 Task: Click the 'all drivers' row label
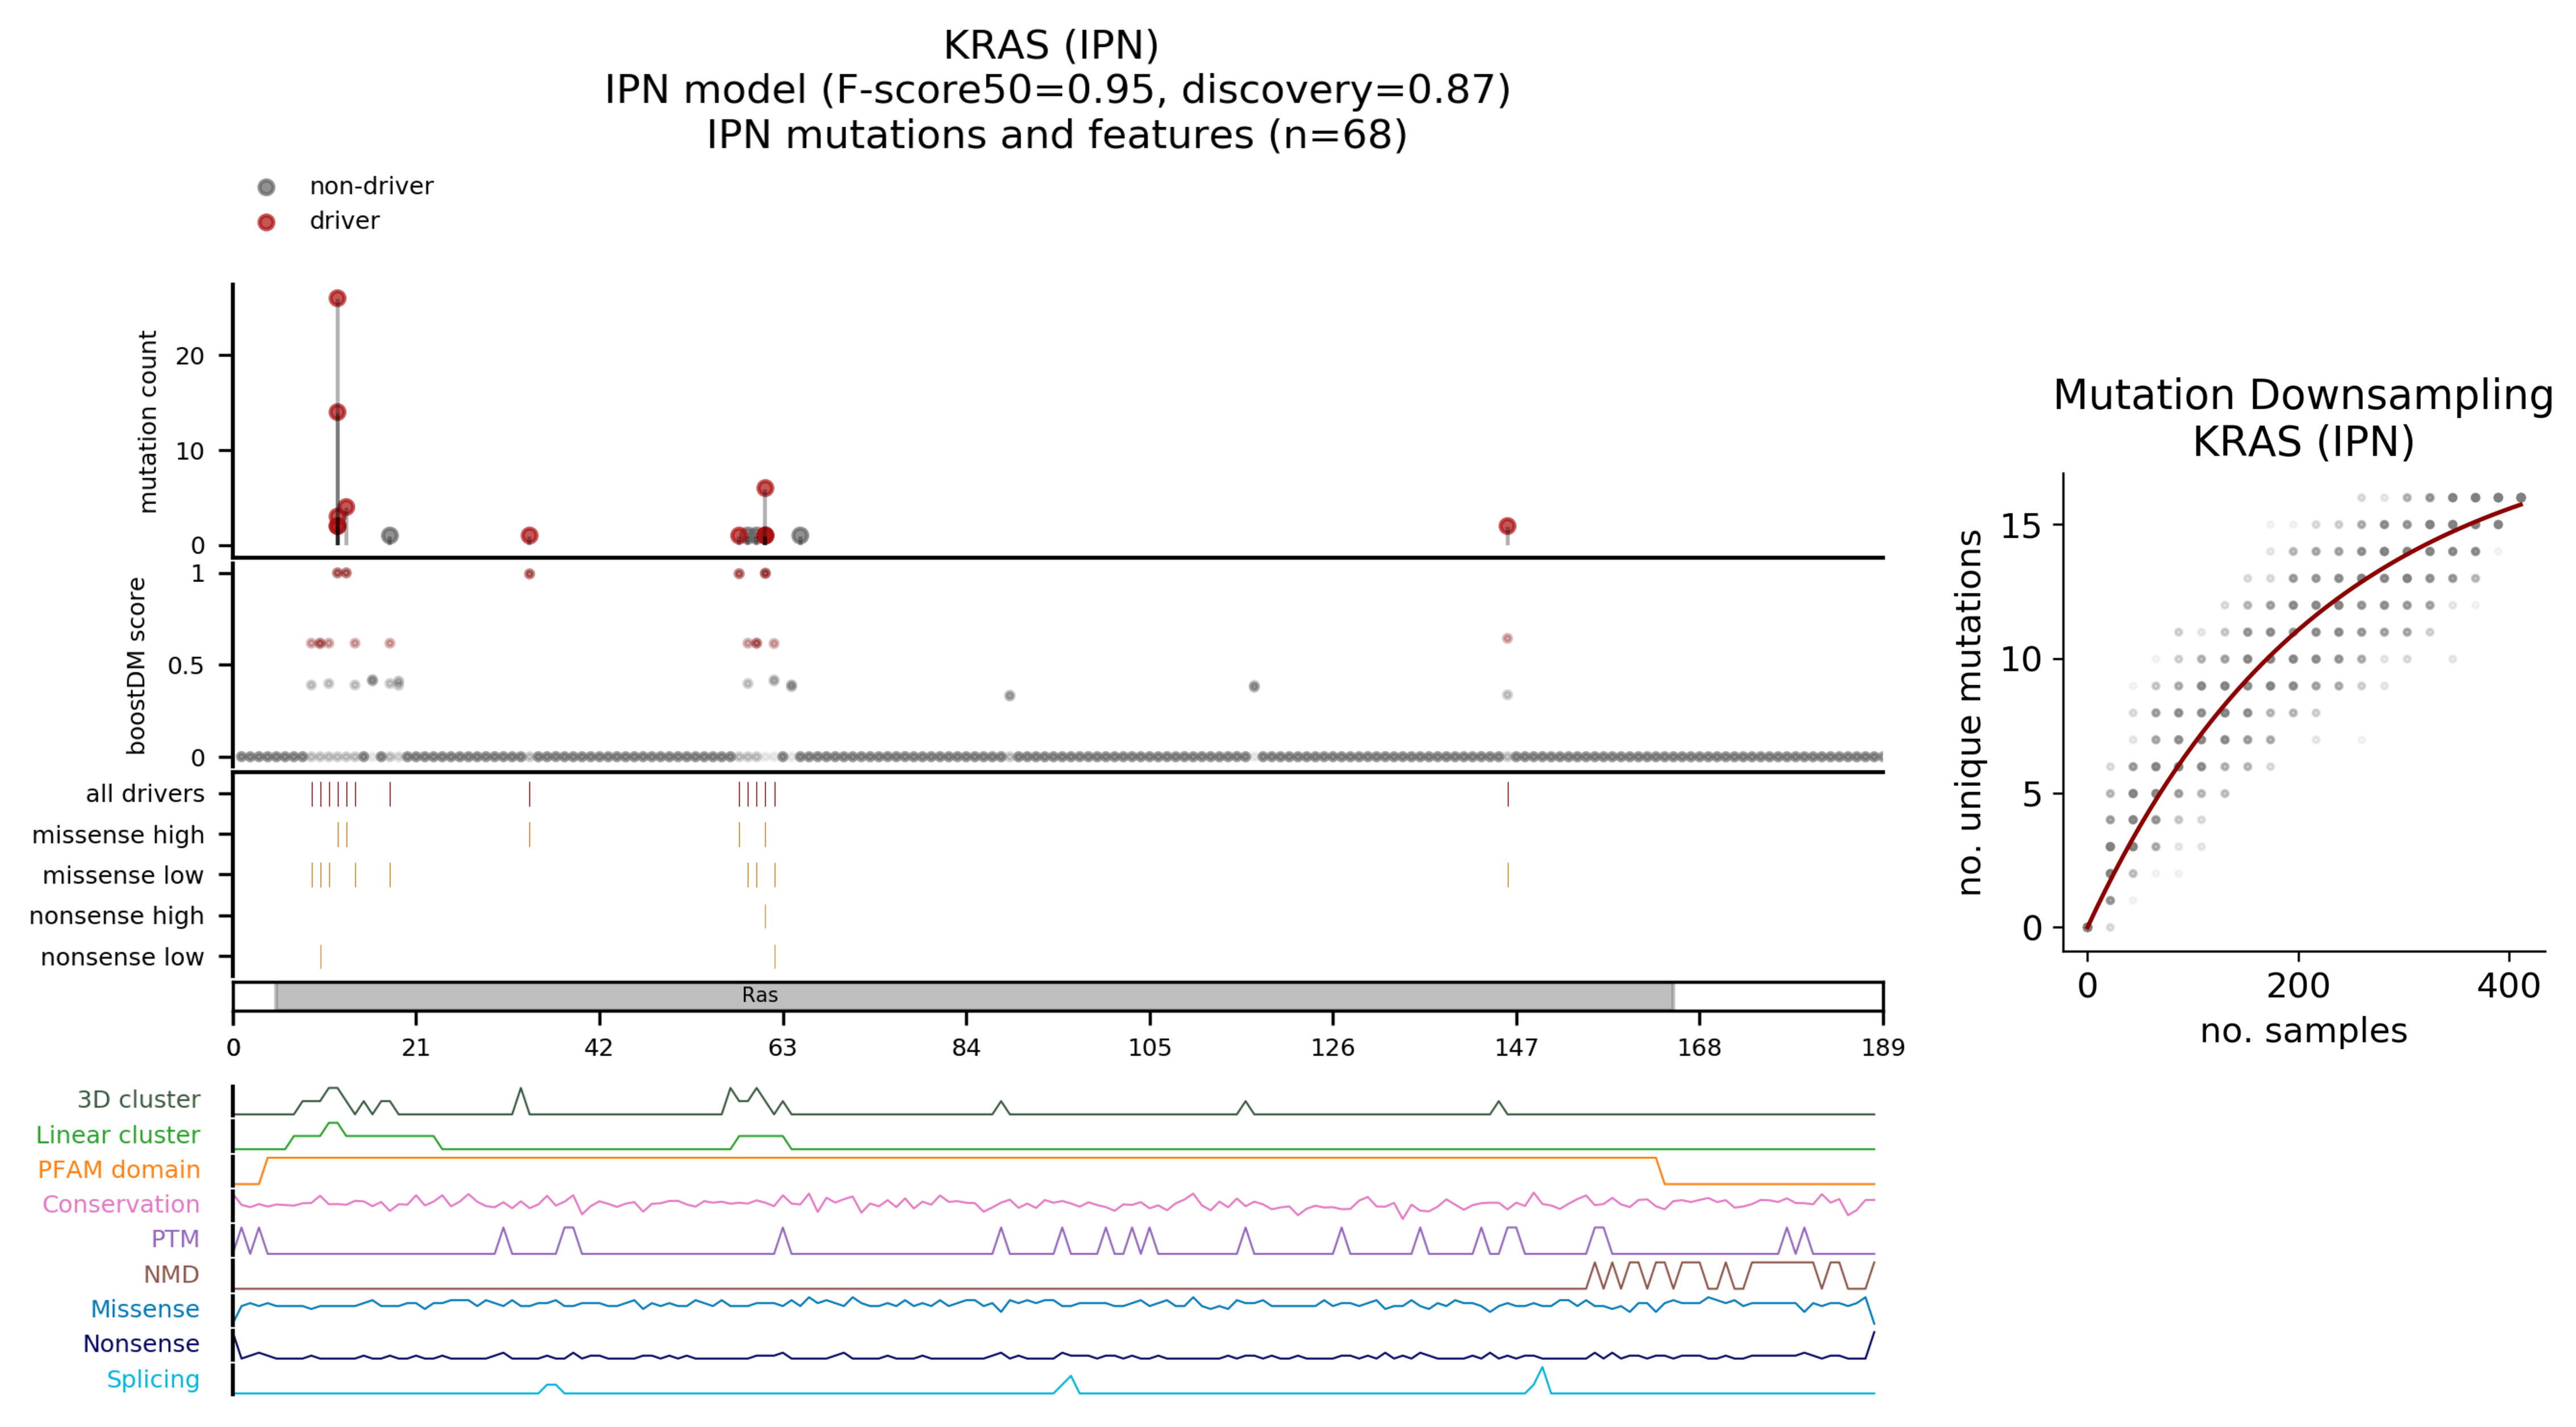point(144,793)
